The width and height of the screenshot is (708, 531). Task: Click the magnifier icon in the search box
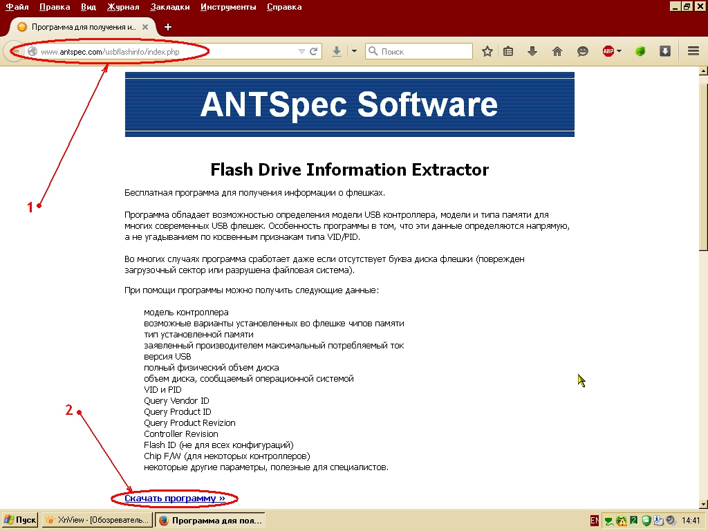(373, 51)
